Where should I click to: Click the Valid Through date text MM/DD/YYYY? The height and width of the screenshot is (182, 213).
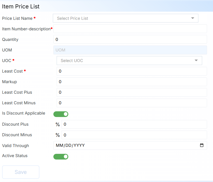(x=70, y=145)
